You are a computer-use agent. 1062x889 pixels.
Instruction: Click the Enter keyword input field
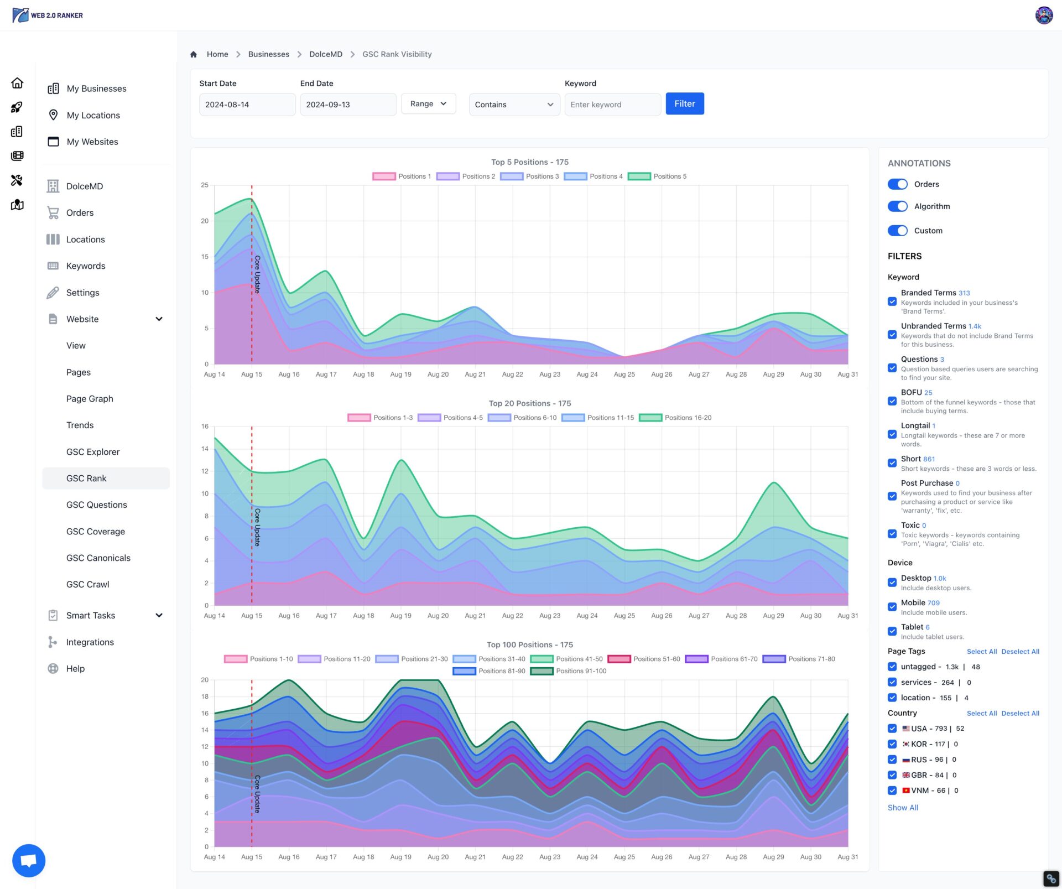tap(612, 105)
